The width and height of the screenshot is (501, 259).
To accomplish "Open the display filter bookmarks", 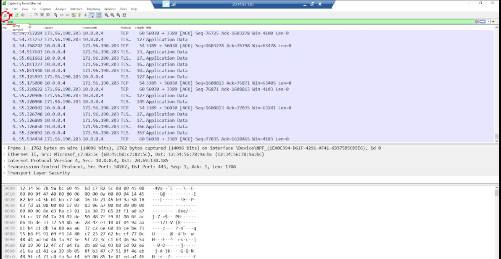I will coord(5,21).
